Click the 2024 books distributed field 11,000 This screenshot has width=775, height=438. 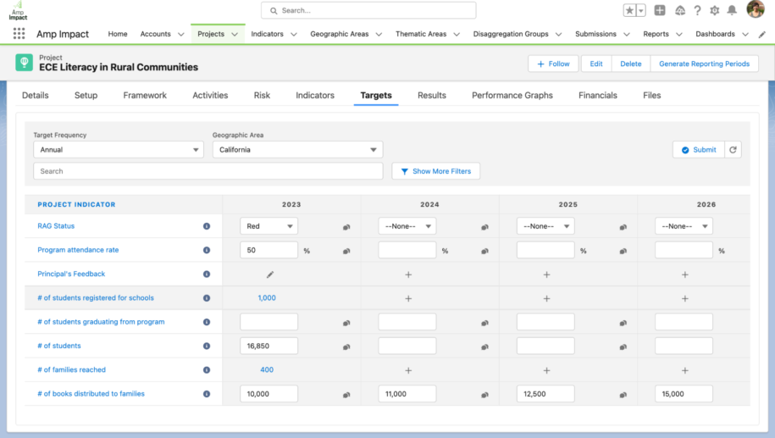[x=407, y=394]
